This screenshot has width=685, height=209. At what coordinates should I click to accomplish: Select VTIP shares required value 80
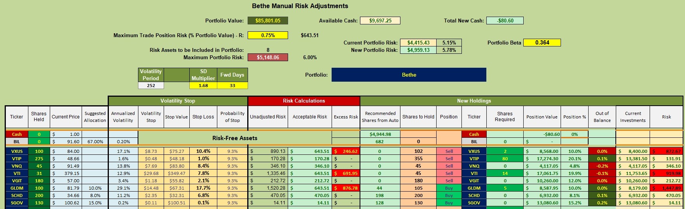click(505, 159)
